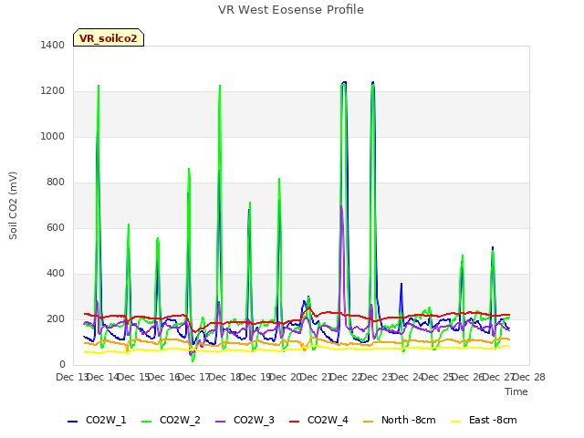Click the chart title VR West Eosense Profile
Viewport: 584px width, 438px height.
tap(291, 10)
